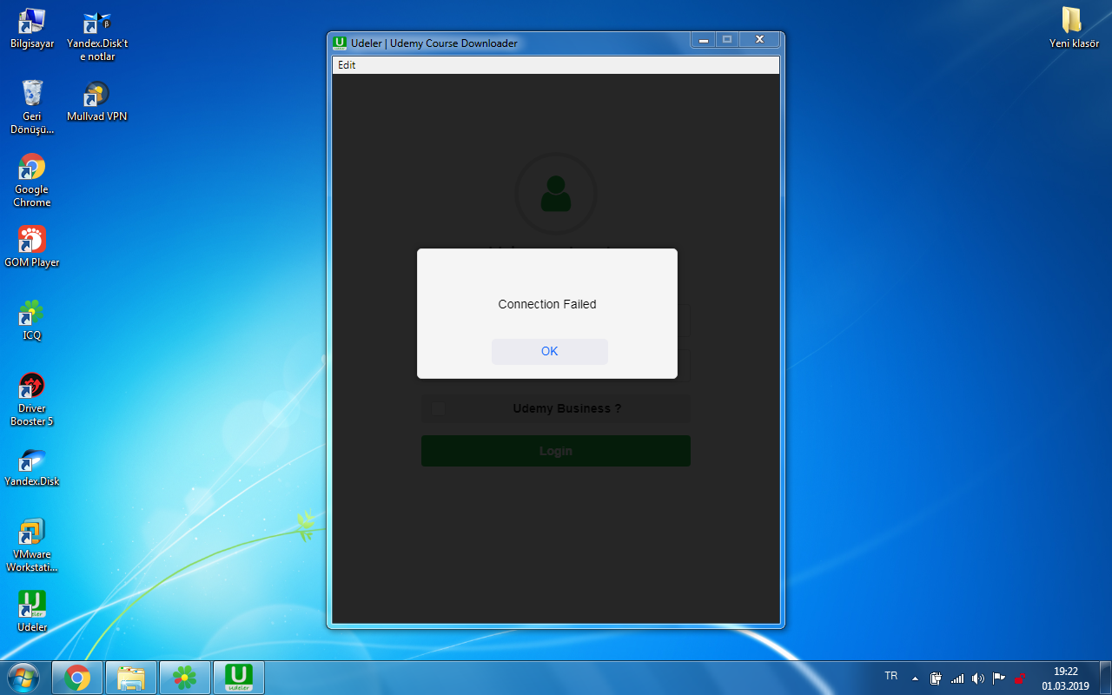The image size is (1112, 695).
Task: Select the VMware Workstation desktop shortcut
Action: [32, 546]
